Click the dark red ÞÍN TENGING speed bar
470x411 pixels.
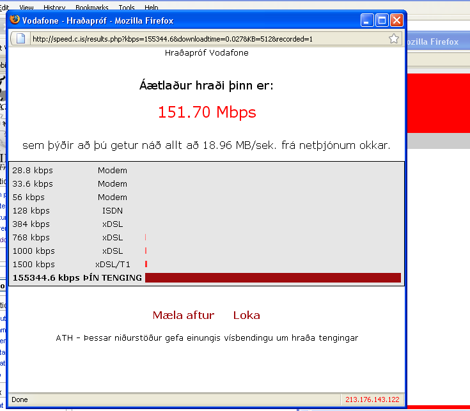(272, 278)
